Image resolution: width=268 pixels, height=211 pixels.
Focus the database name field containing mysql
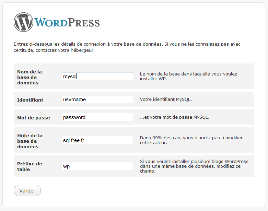(97, 76)
